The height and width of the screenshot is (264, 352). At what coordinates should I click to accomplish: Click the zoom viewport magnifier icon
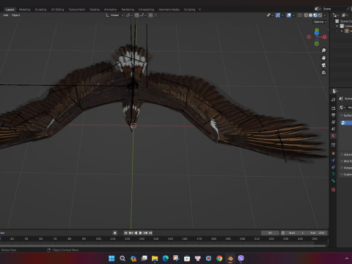pyautogui.click(x=323, y=51)
